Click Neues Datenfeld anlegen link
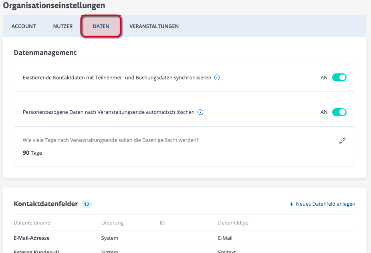This screenshot has width=371, height=253. click(325, 204)
